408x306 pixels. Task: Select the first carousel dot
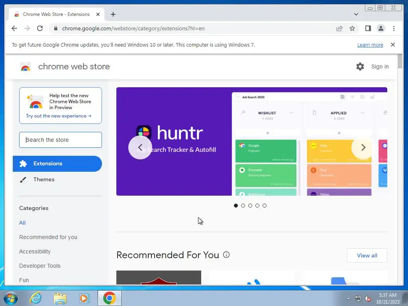click(x=236, y=206)
